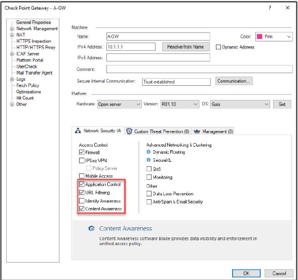
Task: Uncheck the URL Filtering blade
Action: [82, 192]
